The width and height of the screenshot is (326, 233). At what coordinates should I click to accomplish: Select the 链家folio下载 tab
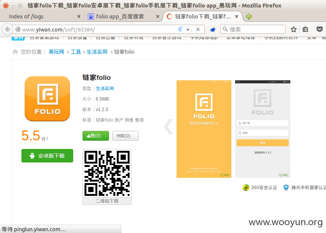click(x=203, y=17)
